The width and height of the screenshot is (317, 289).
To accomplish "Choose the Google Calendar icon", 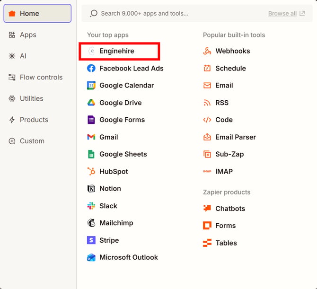I will (x=91, y=85).
